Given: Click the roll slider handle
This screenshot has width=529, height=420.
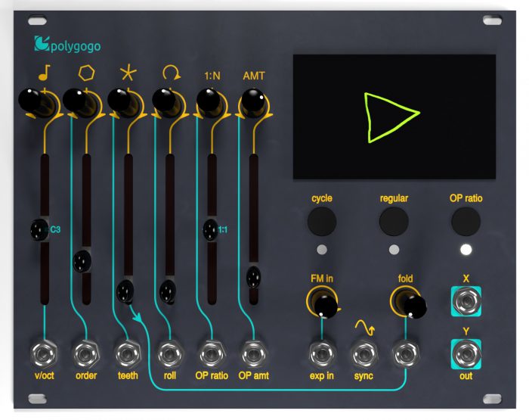Looking at the screenshot, I should tap(168, 291).
